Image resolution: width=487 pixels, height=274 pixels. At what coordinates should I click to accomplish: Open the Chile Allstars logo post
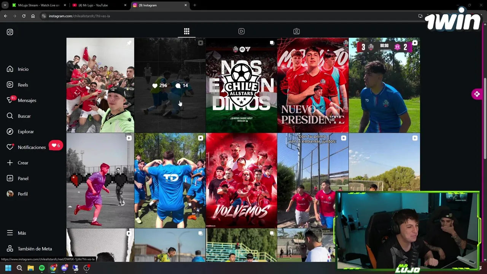pos(241,85)
